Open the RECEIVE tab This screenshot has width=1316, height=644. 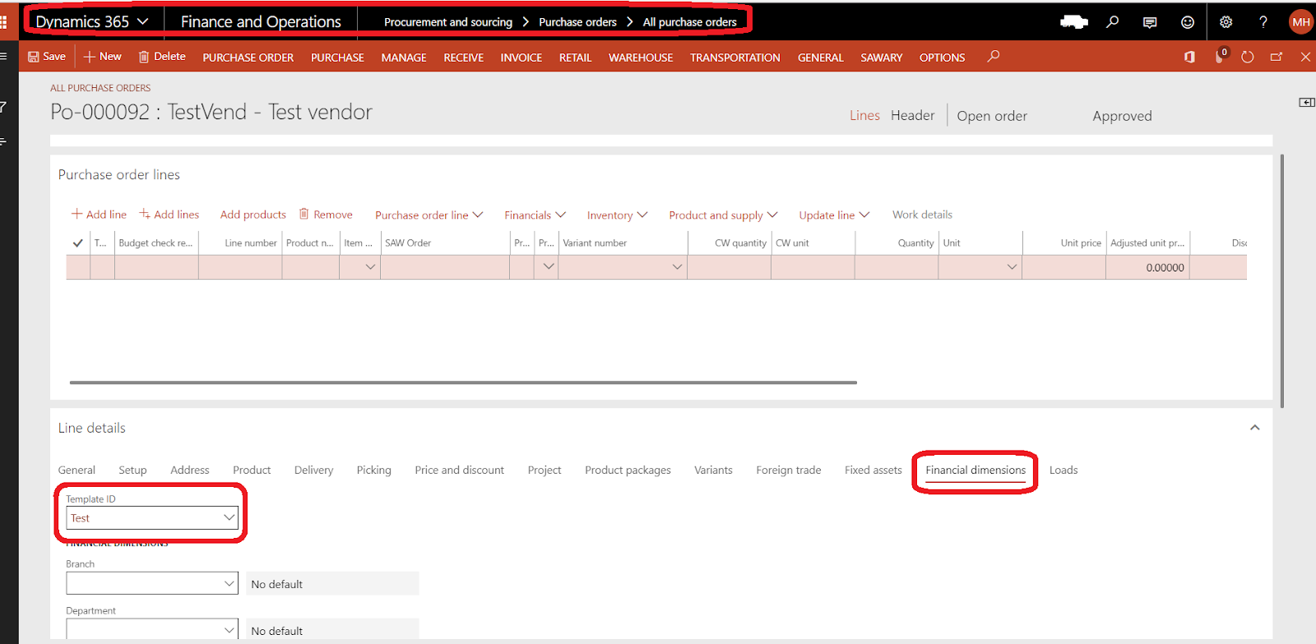point(464,58)
